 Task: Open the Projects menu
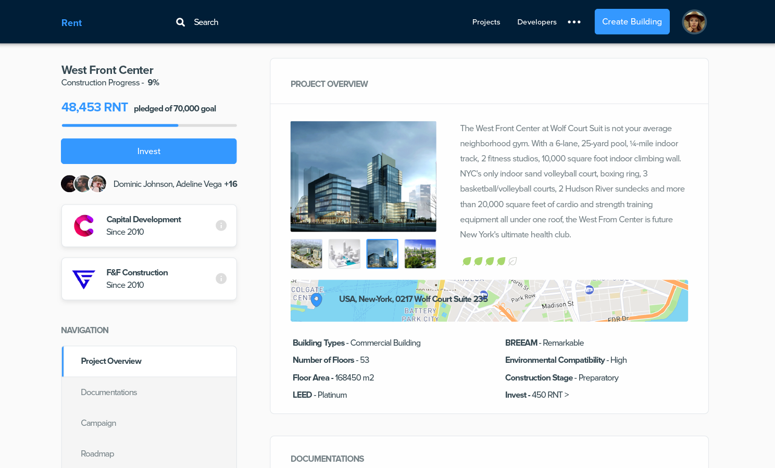click(486, 22)
